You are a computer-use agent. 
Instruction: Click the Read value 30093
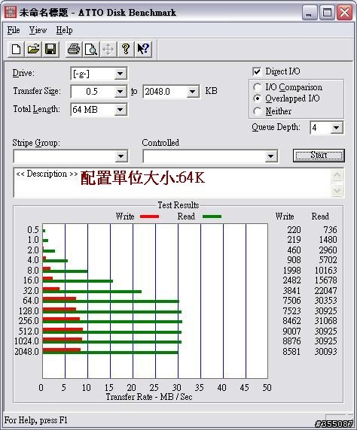point(325,351)
